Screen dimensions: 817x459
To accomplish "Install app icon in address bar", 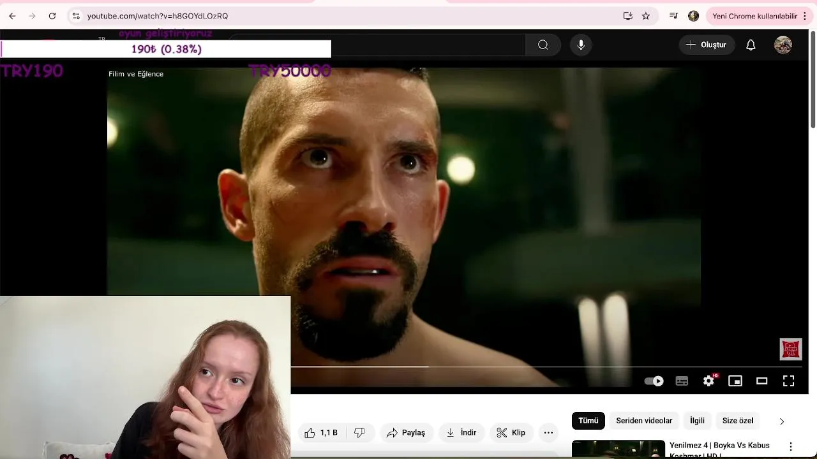I will click(x=628, y=16).
